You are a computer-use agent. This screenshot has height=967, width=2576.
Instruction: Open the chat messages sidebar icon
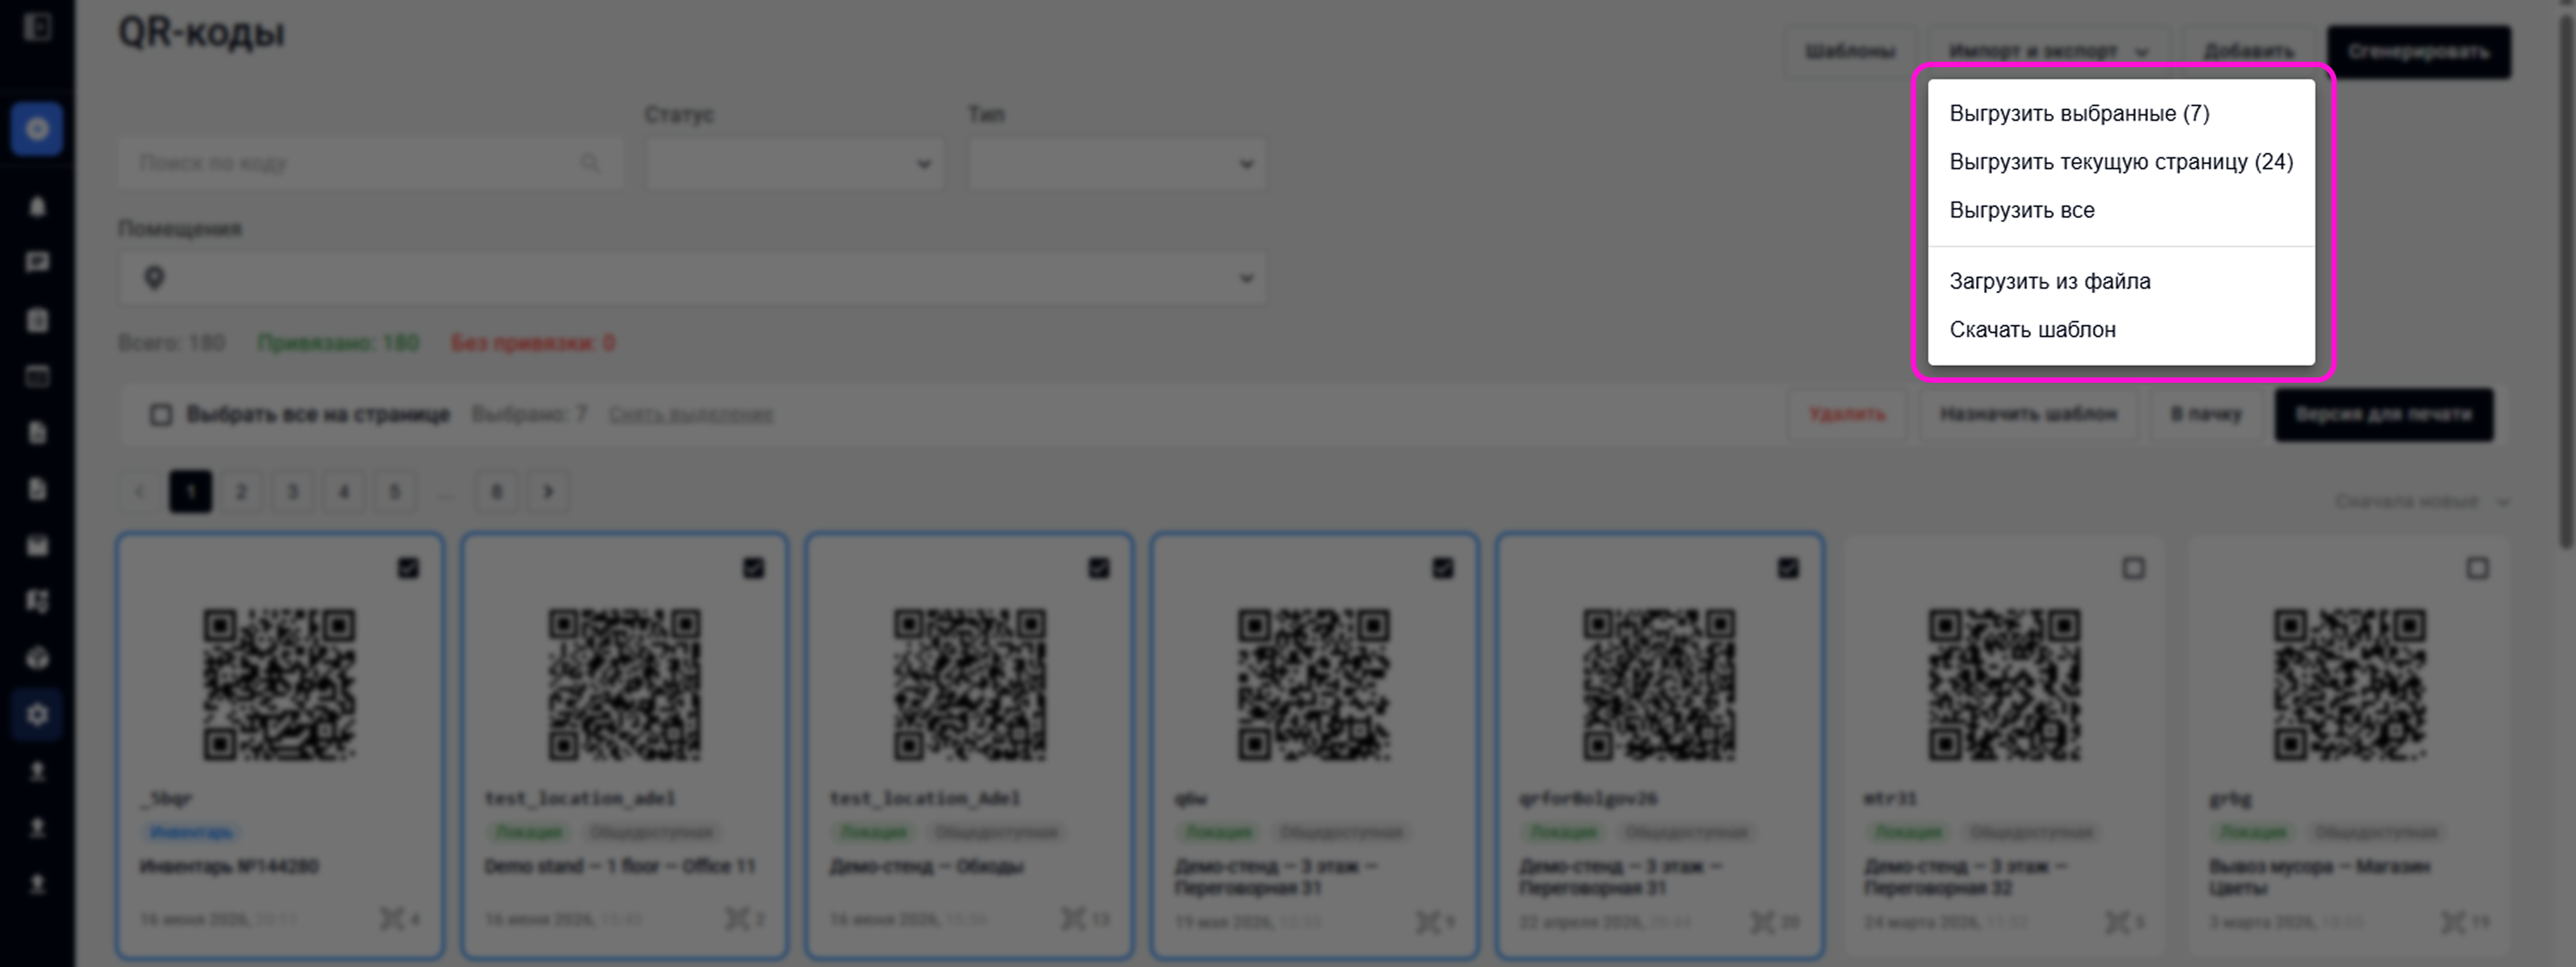37,263
